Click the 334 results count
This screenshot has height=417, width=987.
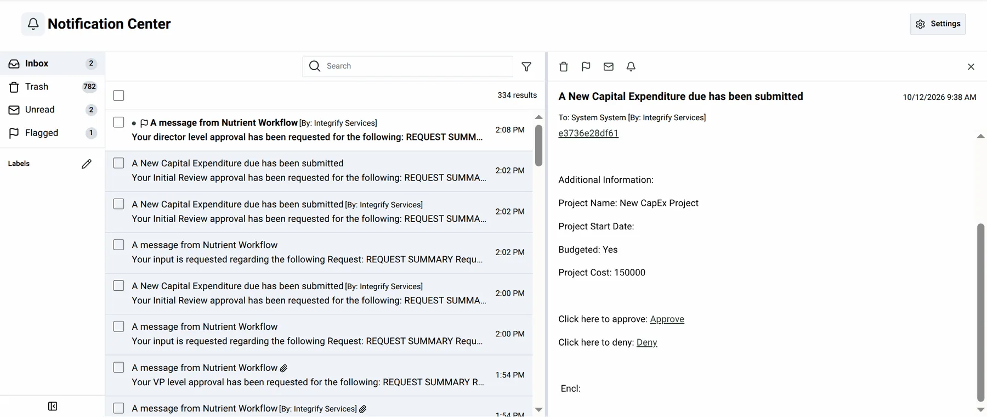click(x=517, y=95)
